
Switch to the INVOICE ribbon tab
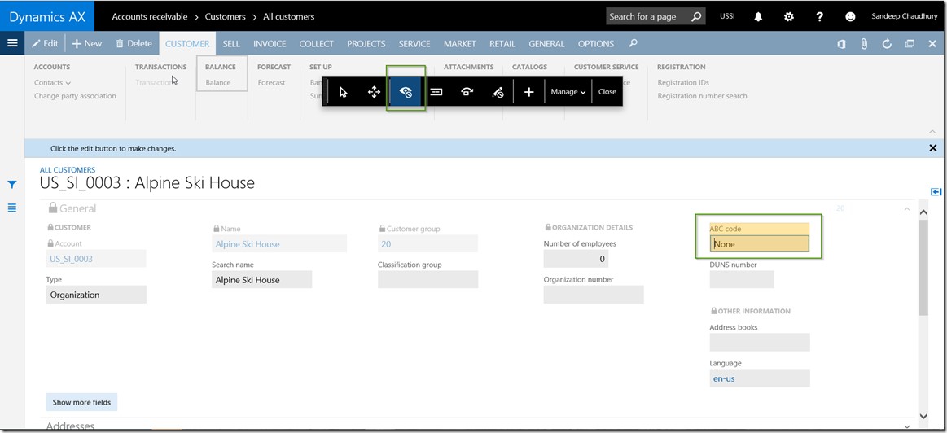coord(270,44)
